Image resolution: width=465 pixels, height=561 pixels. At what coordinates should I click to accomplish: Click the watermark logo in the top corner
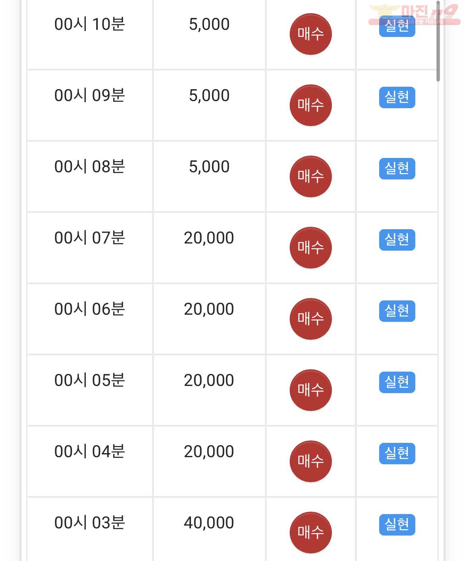coord(414,14)
